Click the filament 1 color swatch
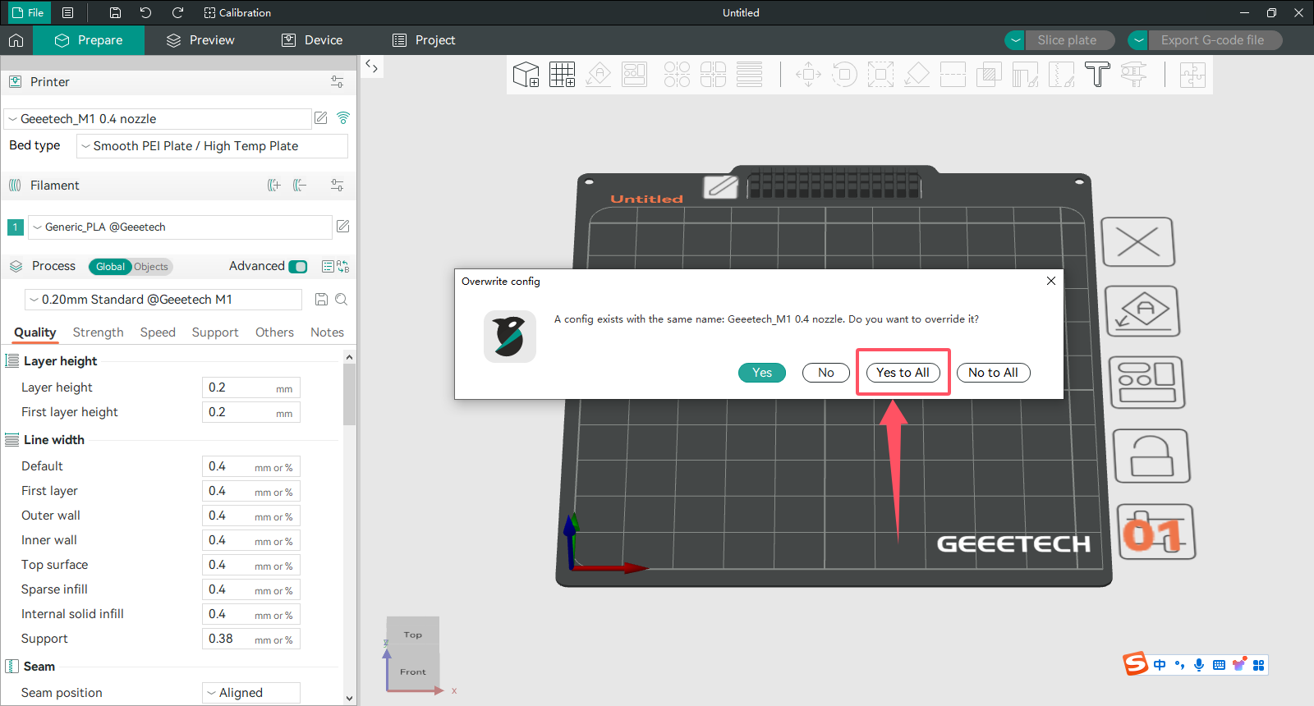1314x706 pixels. coord(16,227)
